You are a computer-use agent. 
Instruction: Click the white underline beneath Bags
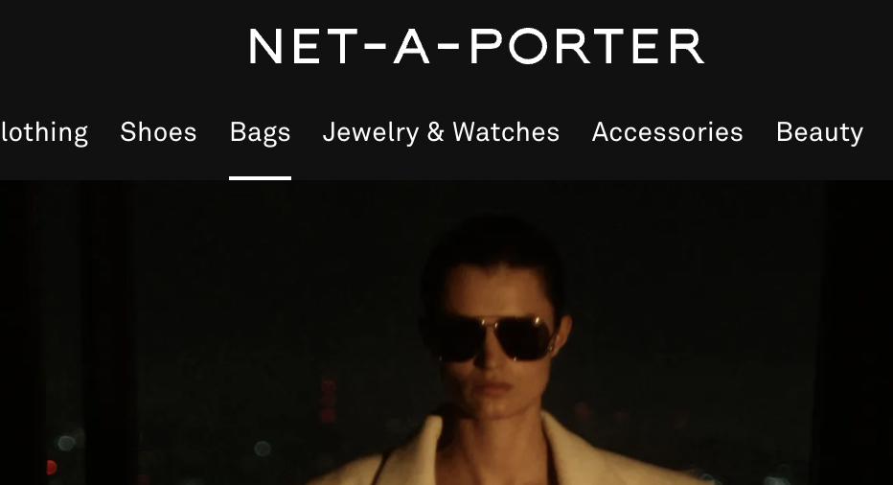(261, 178)
